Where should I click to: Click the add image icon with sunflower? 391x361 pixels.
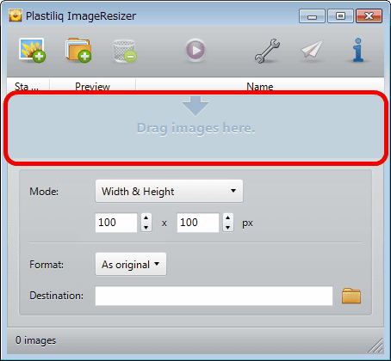[32, 50]
